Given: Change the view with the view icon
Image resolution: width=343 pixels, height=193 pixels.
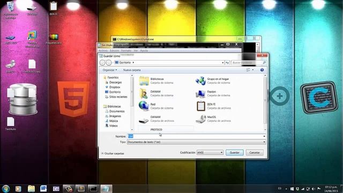Looking at the screenshot, I should [x=248, y=70].
